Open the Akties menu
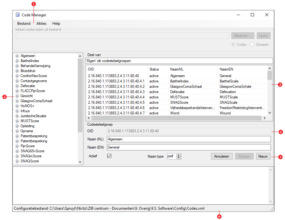This screenshot has height=220, width=285. (41, 24)
